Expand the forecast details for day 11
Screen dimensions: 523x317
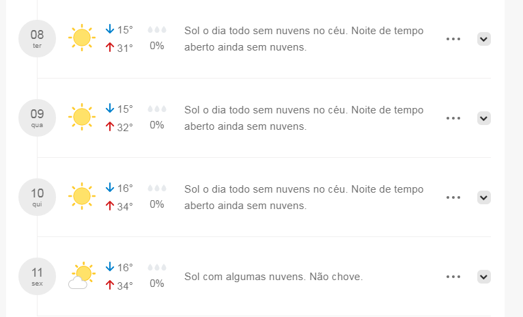tap(483, 277)
